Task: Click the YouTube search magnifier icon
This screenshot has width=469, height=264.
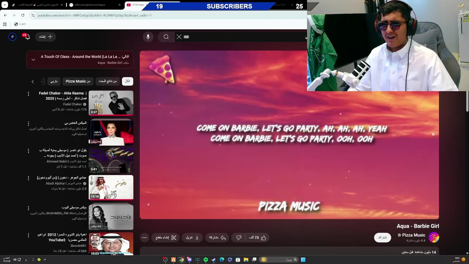Action: [166, 37]
